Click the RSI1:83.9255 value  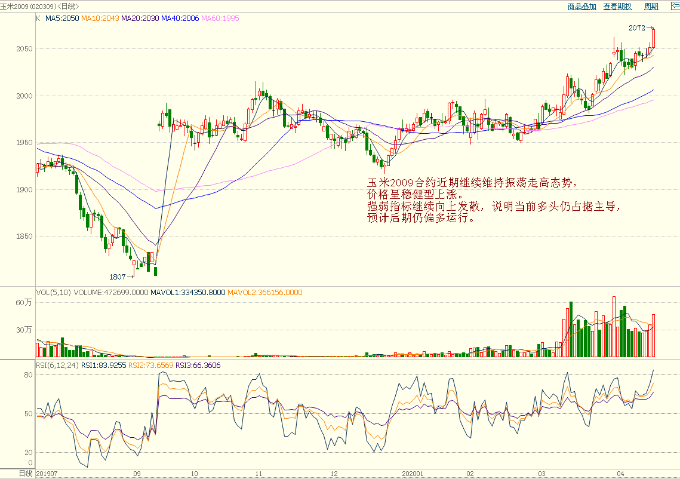104,366
